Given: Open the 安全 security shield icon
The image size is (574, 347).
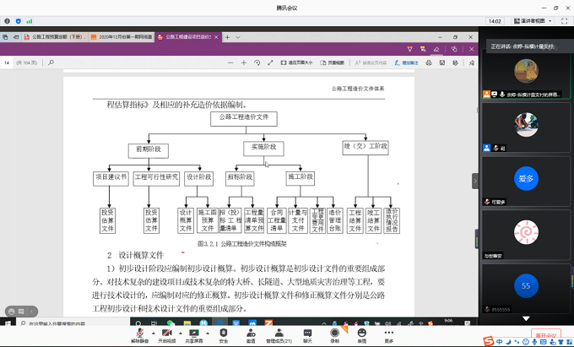Looking at the screenshot, I should point(224,333).
